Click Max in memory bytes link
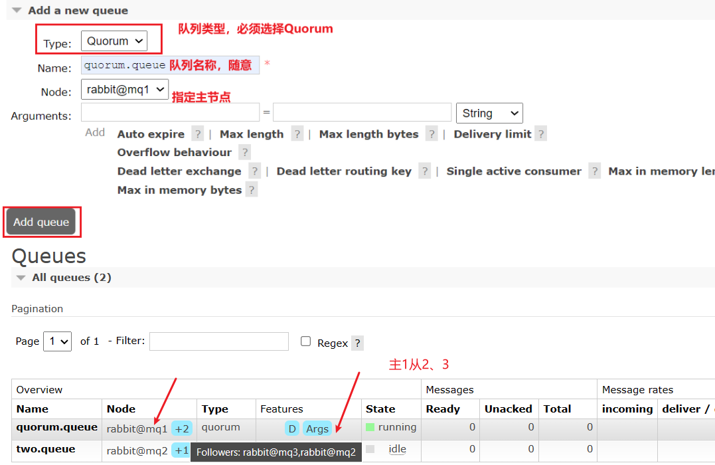The width and height of the screenshot is (715, 465). [x=179, y=190]
